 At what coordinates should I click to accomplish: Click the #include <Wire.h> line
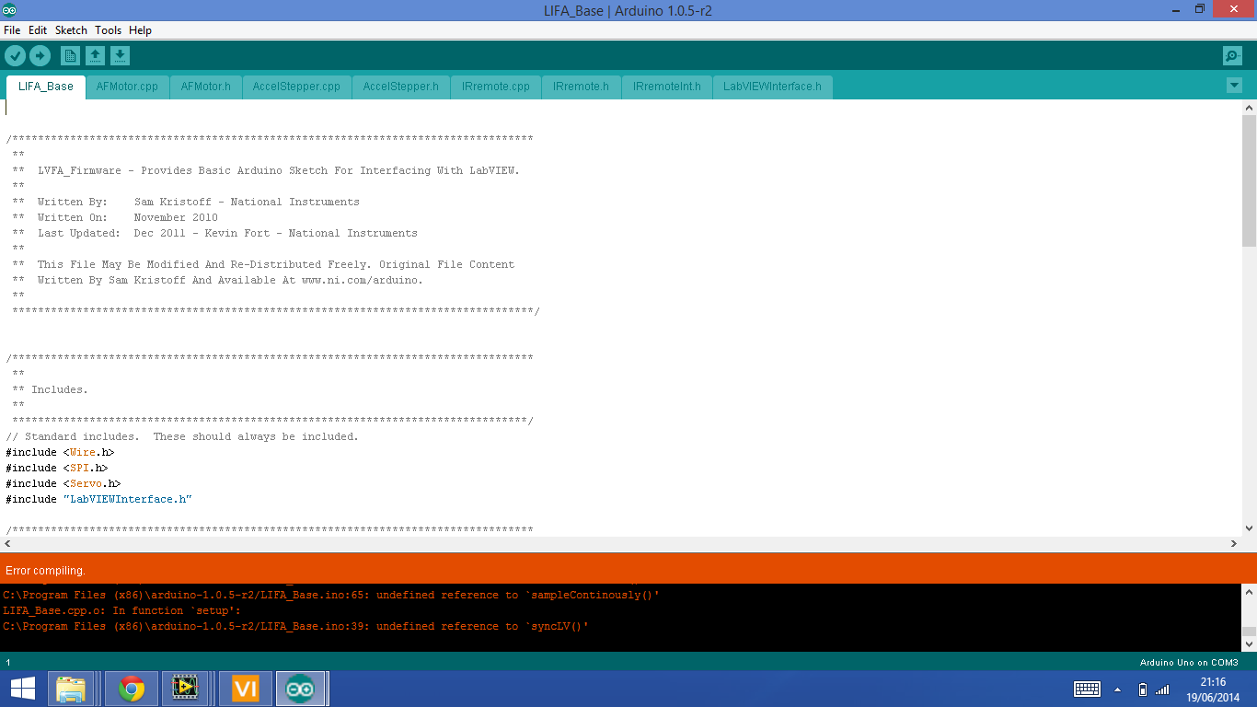tap(60, 452)
